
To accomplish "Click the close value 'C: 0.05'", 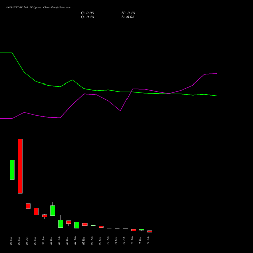I will tap(88, 13).
